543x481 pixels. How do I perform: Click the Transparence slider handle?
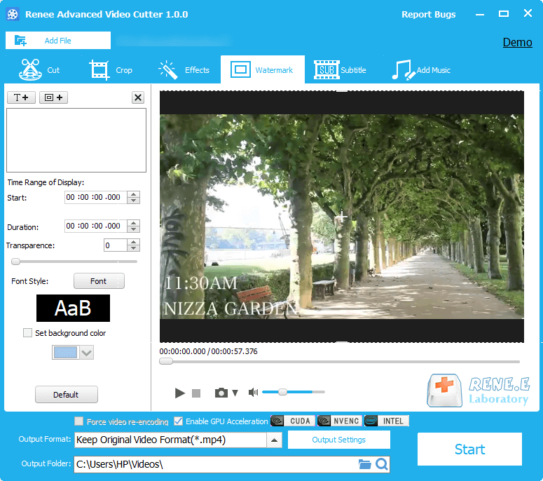(15, 262)
